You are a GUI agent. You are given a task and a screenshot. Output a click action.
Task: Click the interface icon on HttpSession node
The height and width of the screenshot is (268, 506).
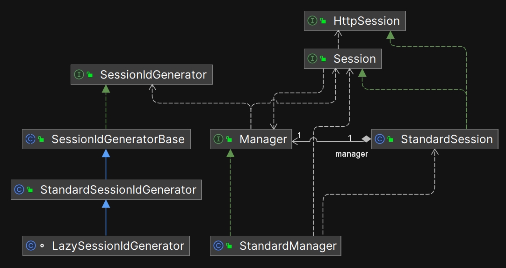[312, 21]
